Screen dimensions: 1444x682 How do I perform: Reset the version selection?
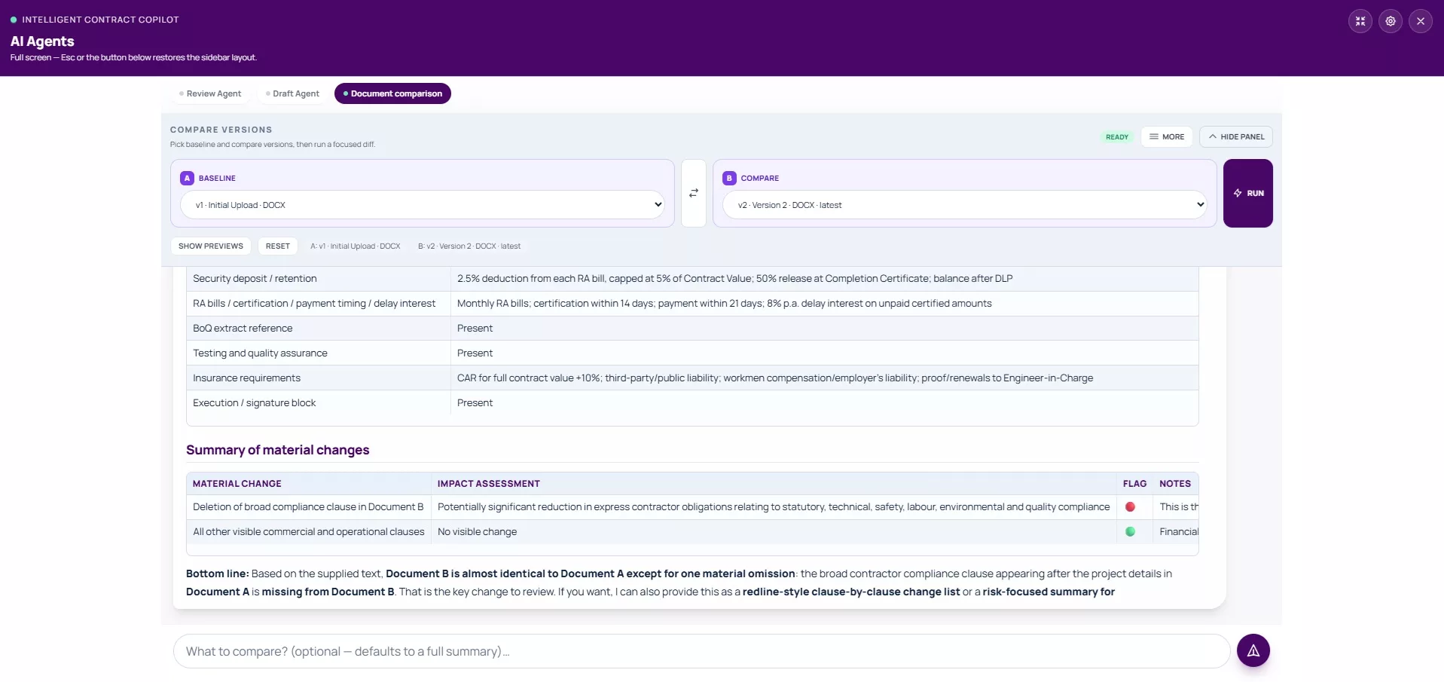(278, 246)
